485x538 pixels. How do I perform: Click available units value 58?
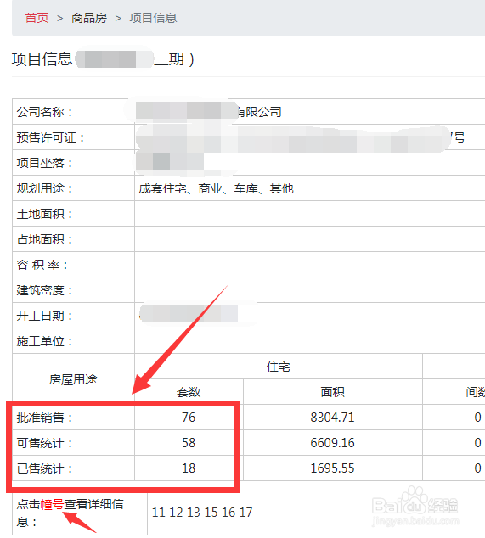[x=189, y=443]
